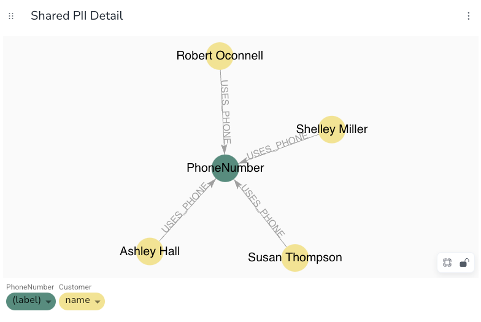Click the PhoneNumber legend caption
The width and height of the screenshot is (481, 322).
click(x=30, y=287)
